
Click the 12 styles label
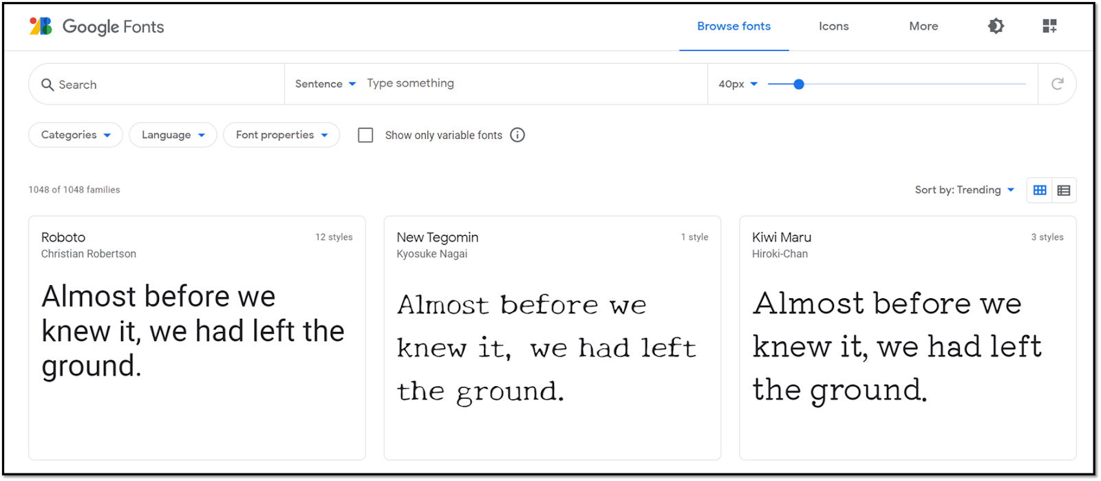[x=334, y=237]
